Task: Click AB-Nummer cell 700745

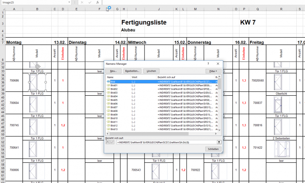Action: coord(14,125)
